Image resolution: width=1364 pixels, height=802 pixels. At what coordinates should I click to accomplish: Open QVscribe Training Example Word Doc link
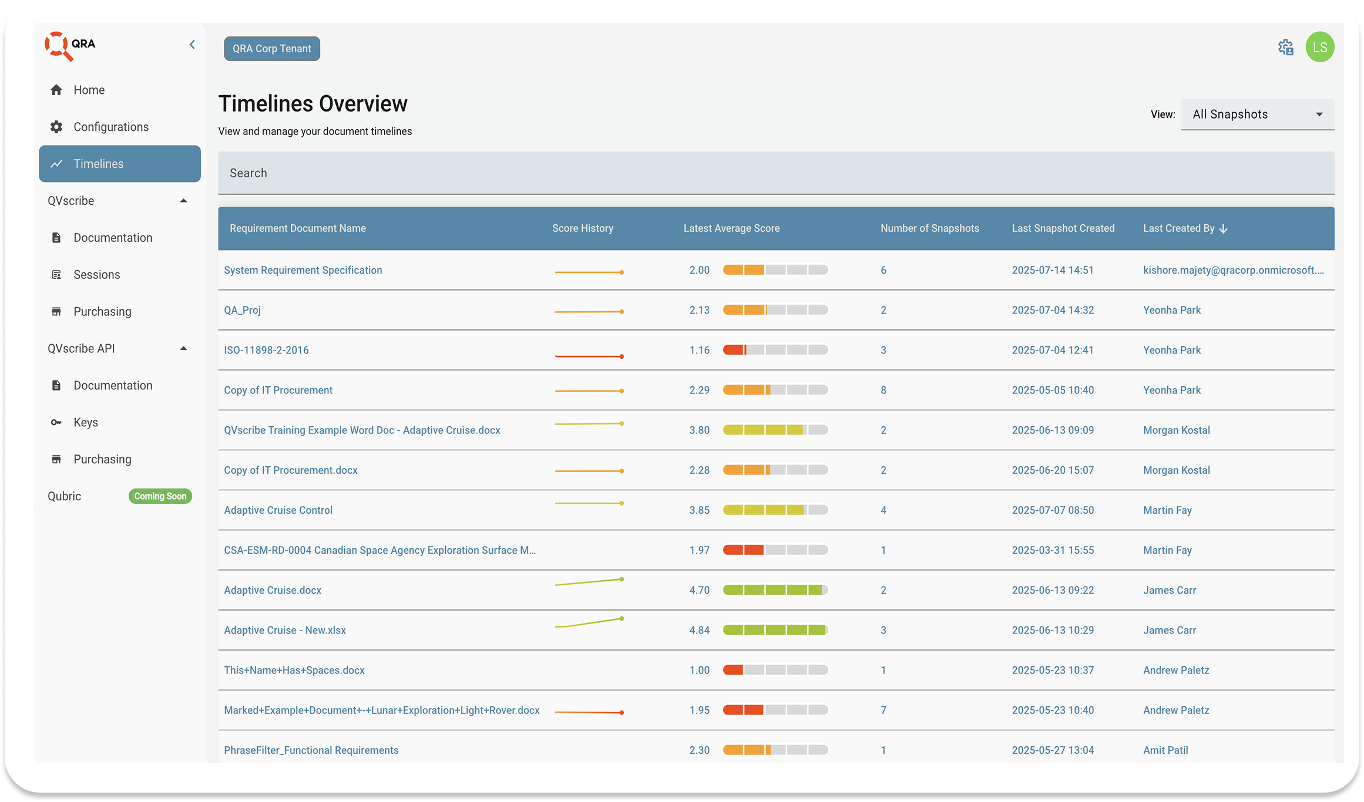[362, 430]
